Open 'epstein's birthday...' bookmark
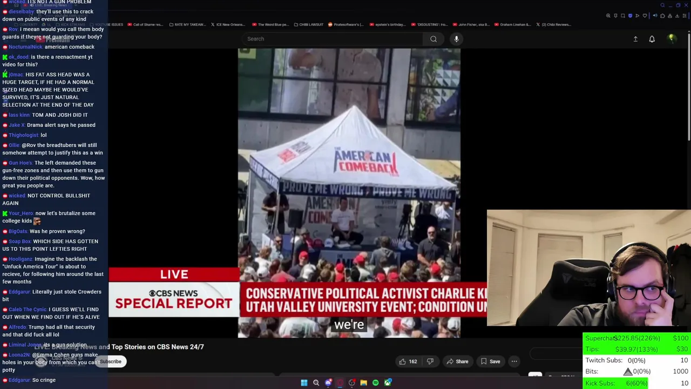691x389 pixels. 387,24
